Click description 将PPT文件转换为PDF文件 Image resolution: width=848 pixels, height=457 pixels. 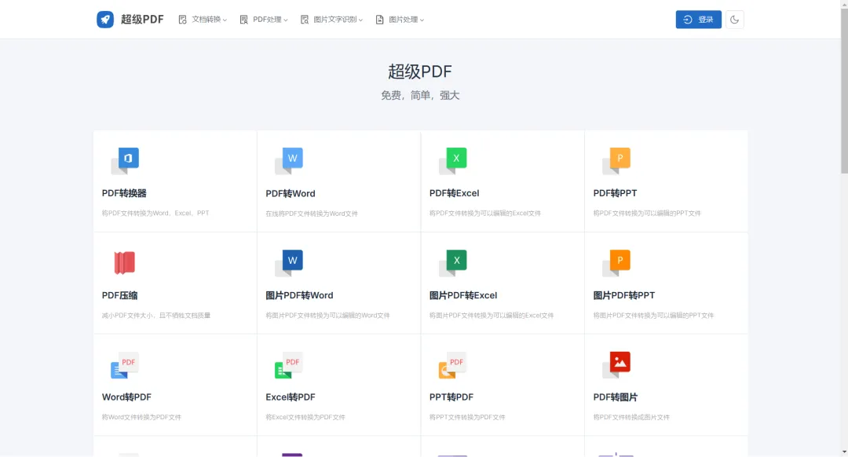(x=467, y=417)
